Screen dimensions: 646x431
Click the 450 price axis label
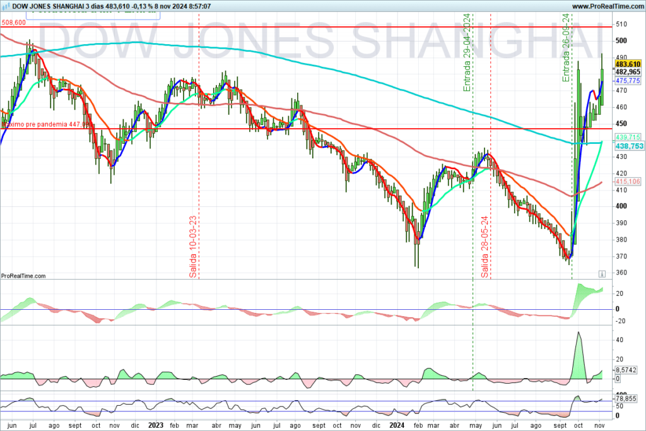pos(621,124)
